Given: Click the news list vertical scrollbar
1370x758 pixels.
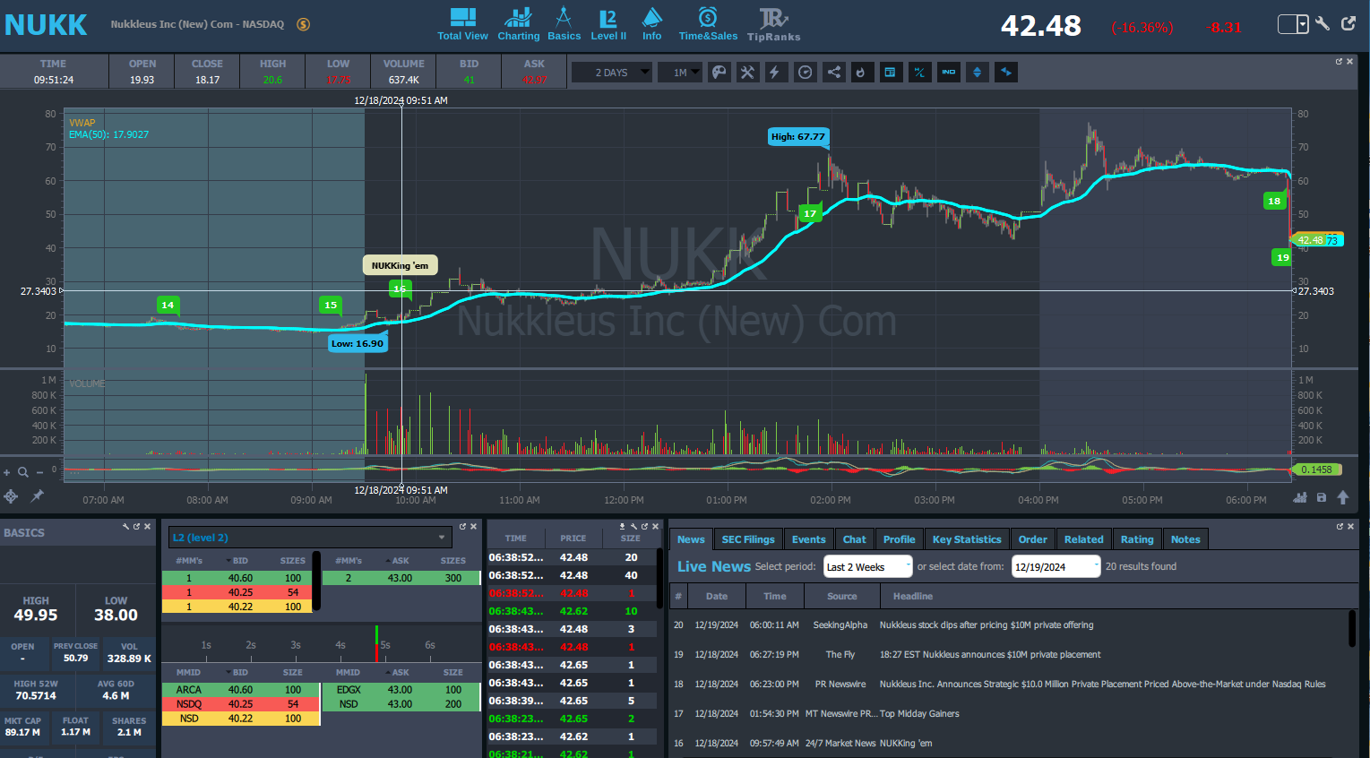Looking at the screenshot, I should tap(1352, 628).
